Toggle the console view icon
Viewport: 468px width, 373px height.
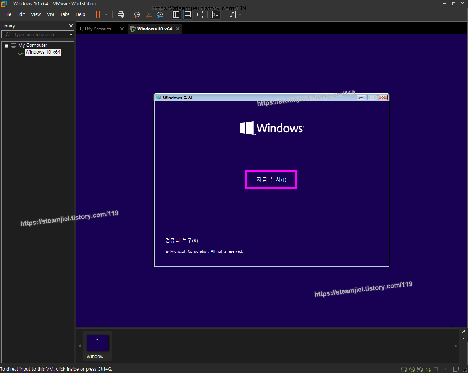click(216, 14)
